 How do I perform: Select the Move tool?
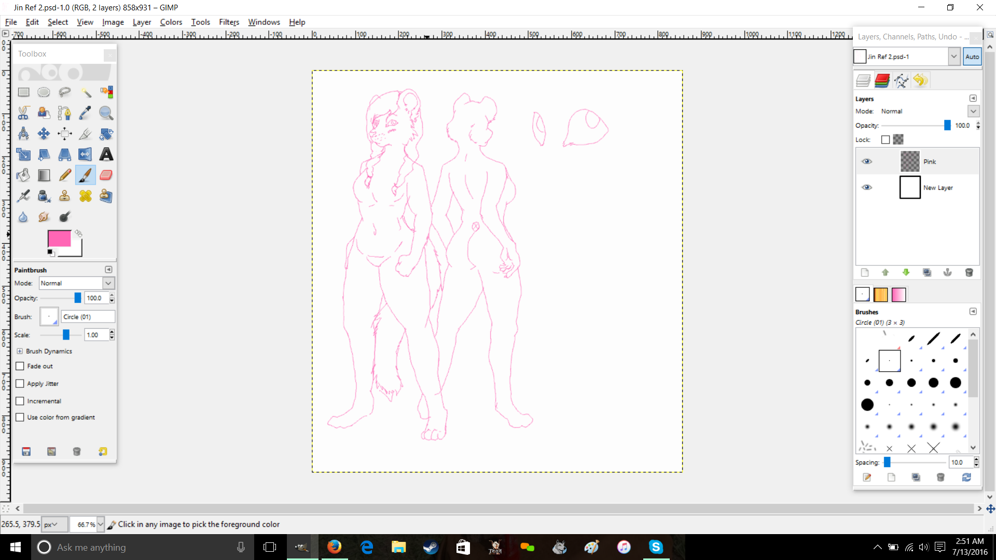44,134
